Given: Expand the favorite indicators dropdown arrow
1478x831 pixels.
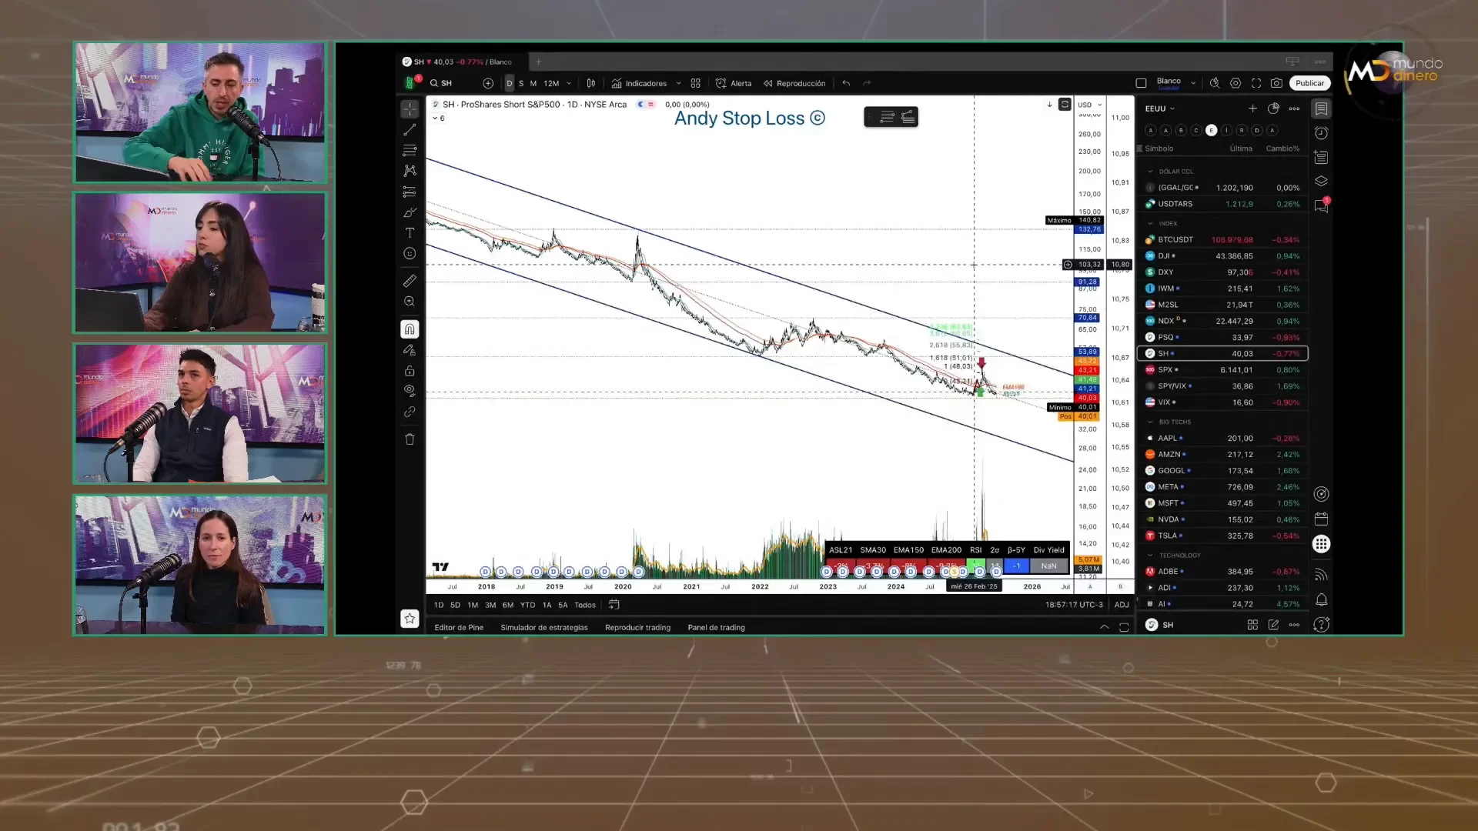Looking at the screenshot, I should tap(678, 83).
